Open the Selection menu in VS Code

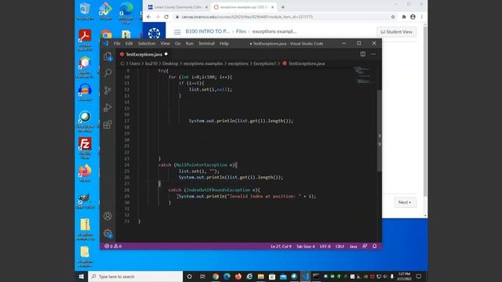(147, 44)
